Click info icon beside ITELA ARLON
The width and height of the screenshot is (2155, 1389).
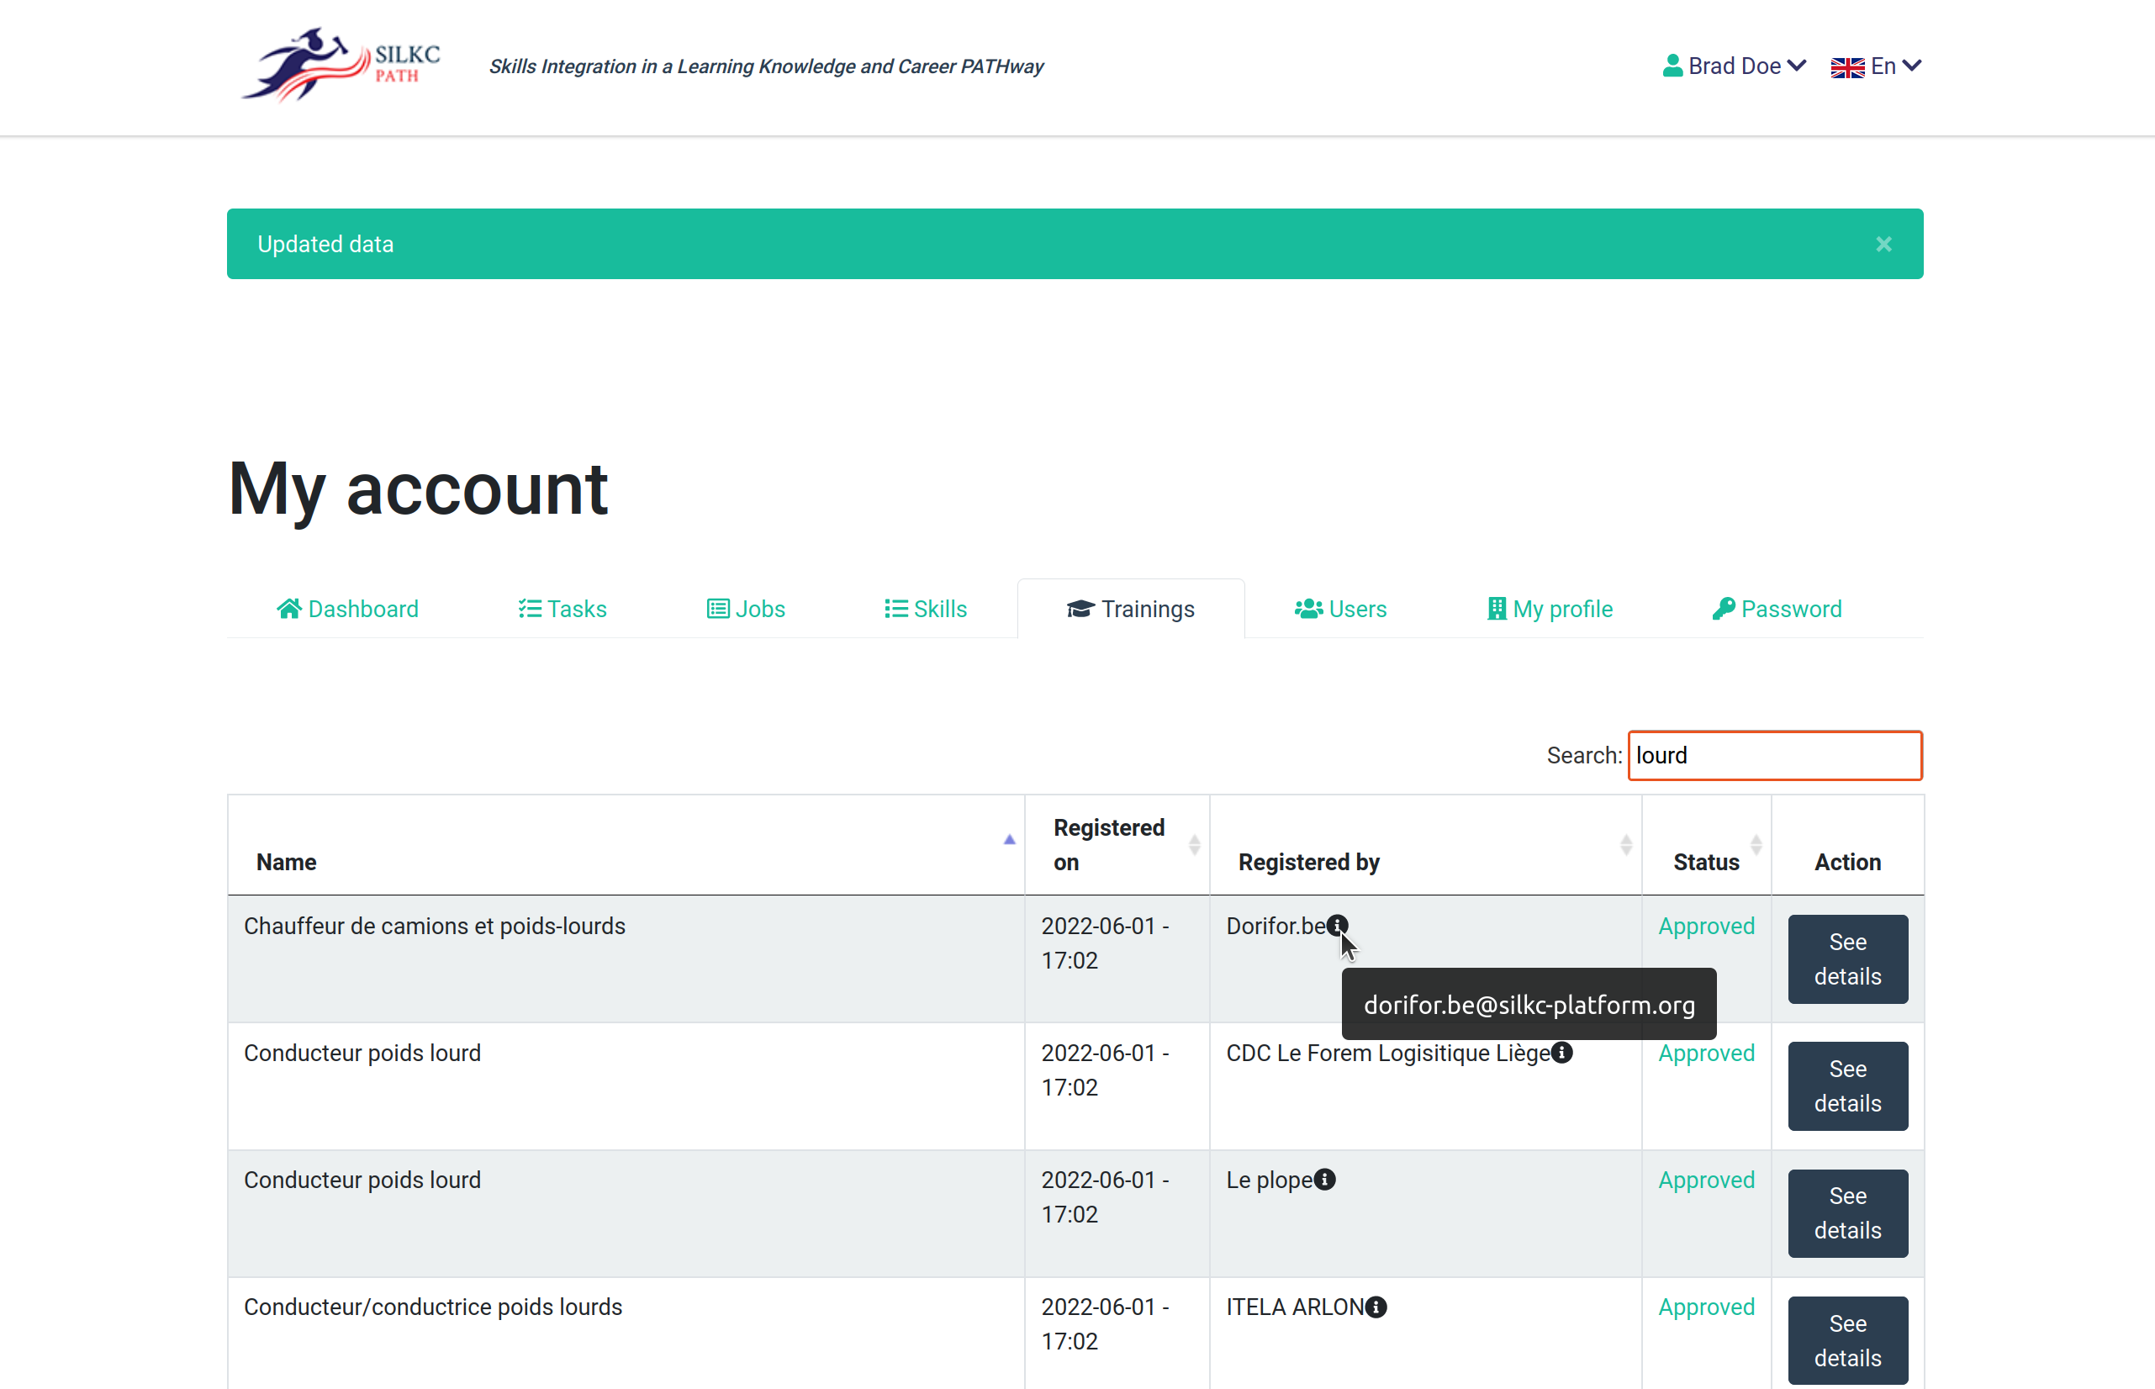1376,1307
